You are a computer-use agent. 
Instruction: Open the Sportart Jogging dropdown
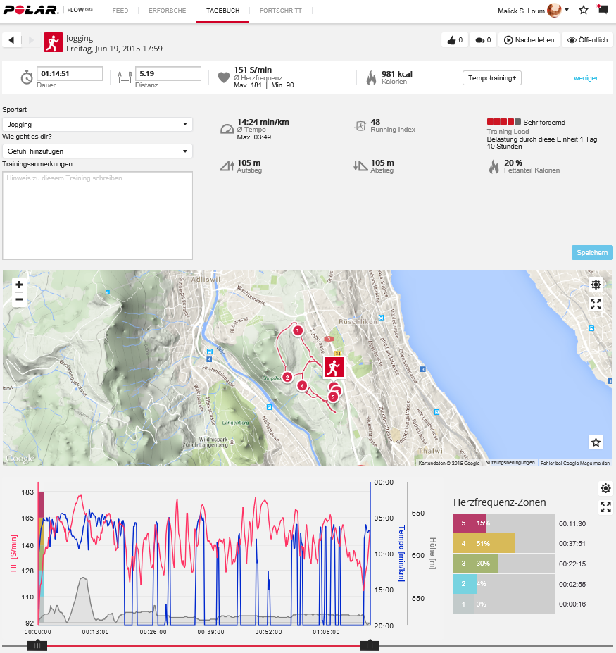(x=97, y=125)
